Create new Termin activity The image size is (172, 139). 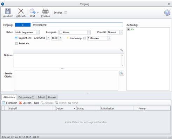click(x=61, y=103)
